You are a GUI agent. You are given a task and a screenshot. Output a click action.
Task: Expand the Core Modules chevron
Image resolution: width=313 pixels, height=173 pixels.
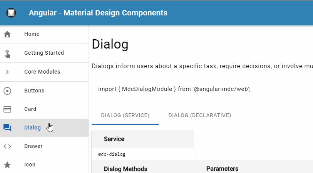coord(7,72)
